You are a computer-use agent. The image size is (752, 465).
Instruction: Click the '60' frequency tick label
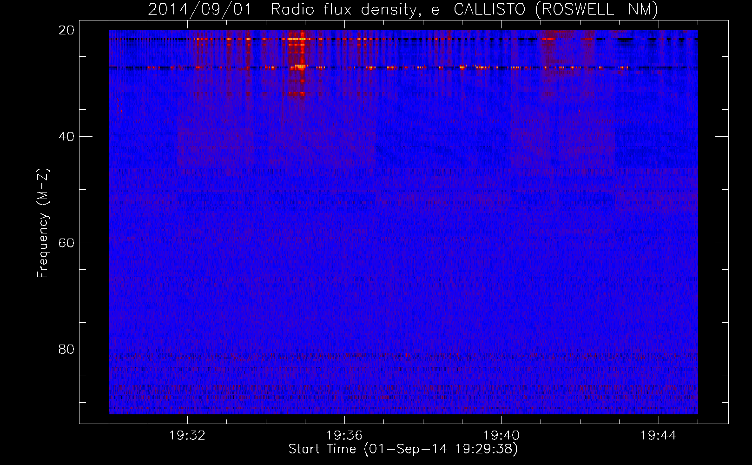click(x=66, y=243)
